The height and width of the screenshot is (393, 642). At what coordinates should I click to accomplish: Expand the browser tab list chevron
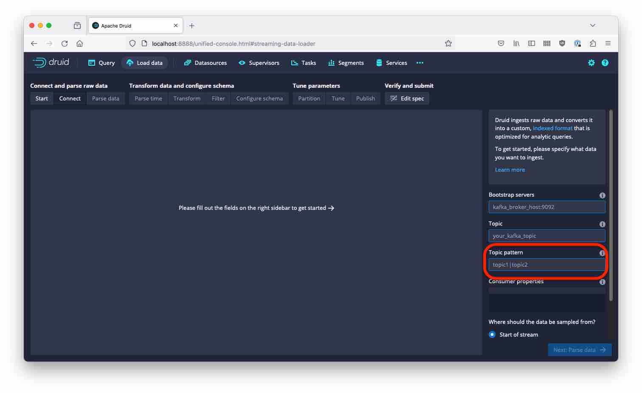click(592, 25)
